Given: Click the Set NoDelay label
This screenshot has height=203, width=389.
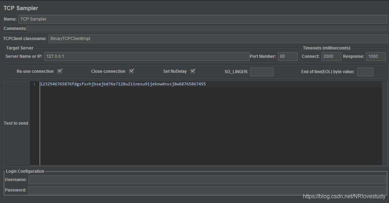Looking at the screenshot, I should pos(175,71).
